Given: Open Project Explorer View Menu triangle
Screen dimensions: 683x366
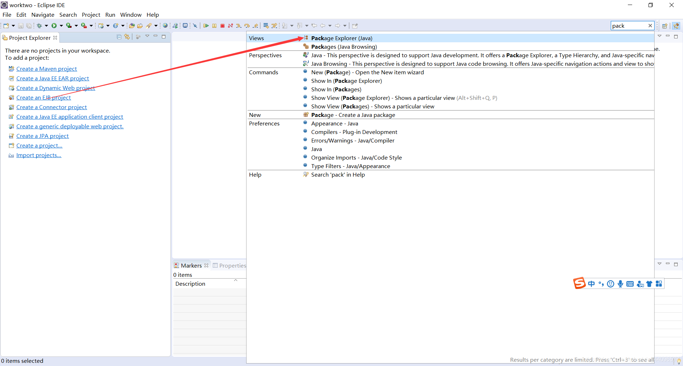Looking at the screenshot, I should (147, 36).
